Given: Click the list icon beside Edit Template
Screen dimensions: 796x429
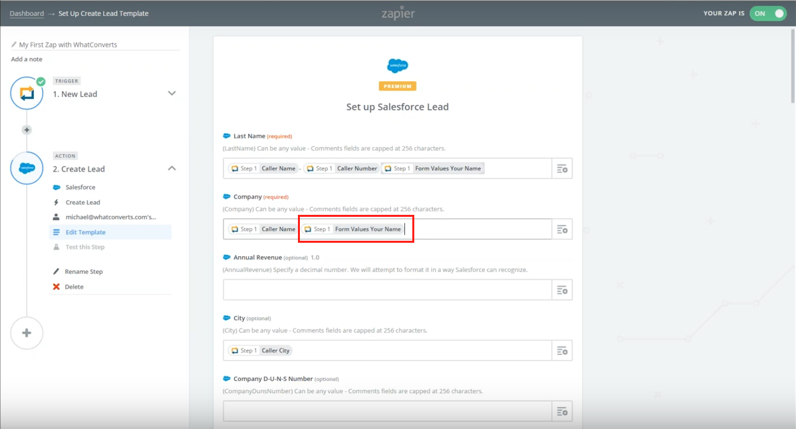Looking at the screenshot, I should [57, 232].
